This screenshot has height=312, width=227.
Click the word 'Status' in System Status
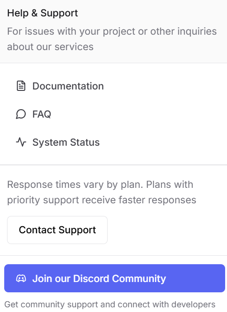point(85,142)
